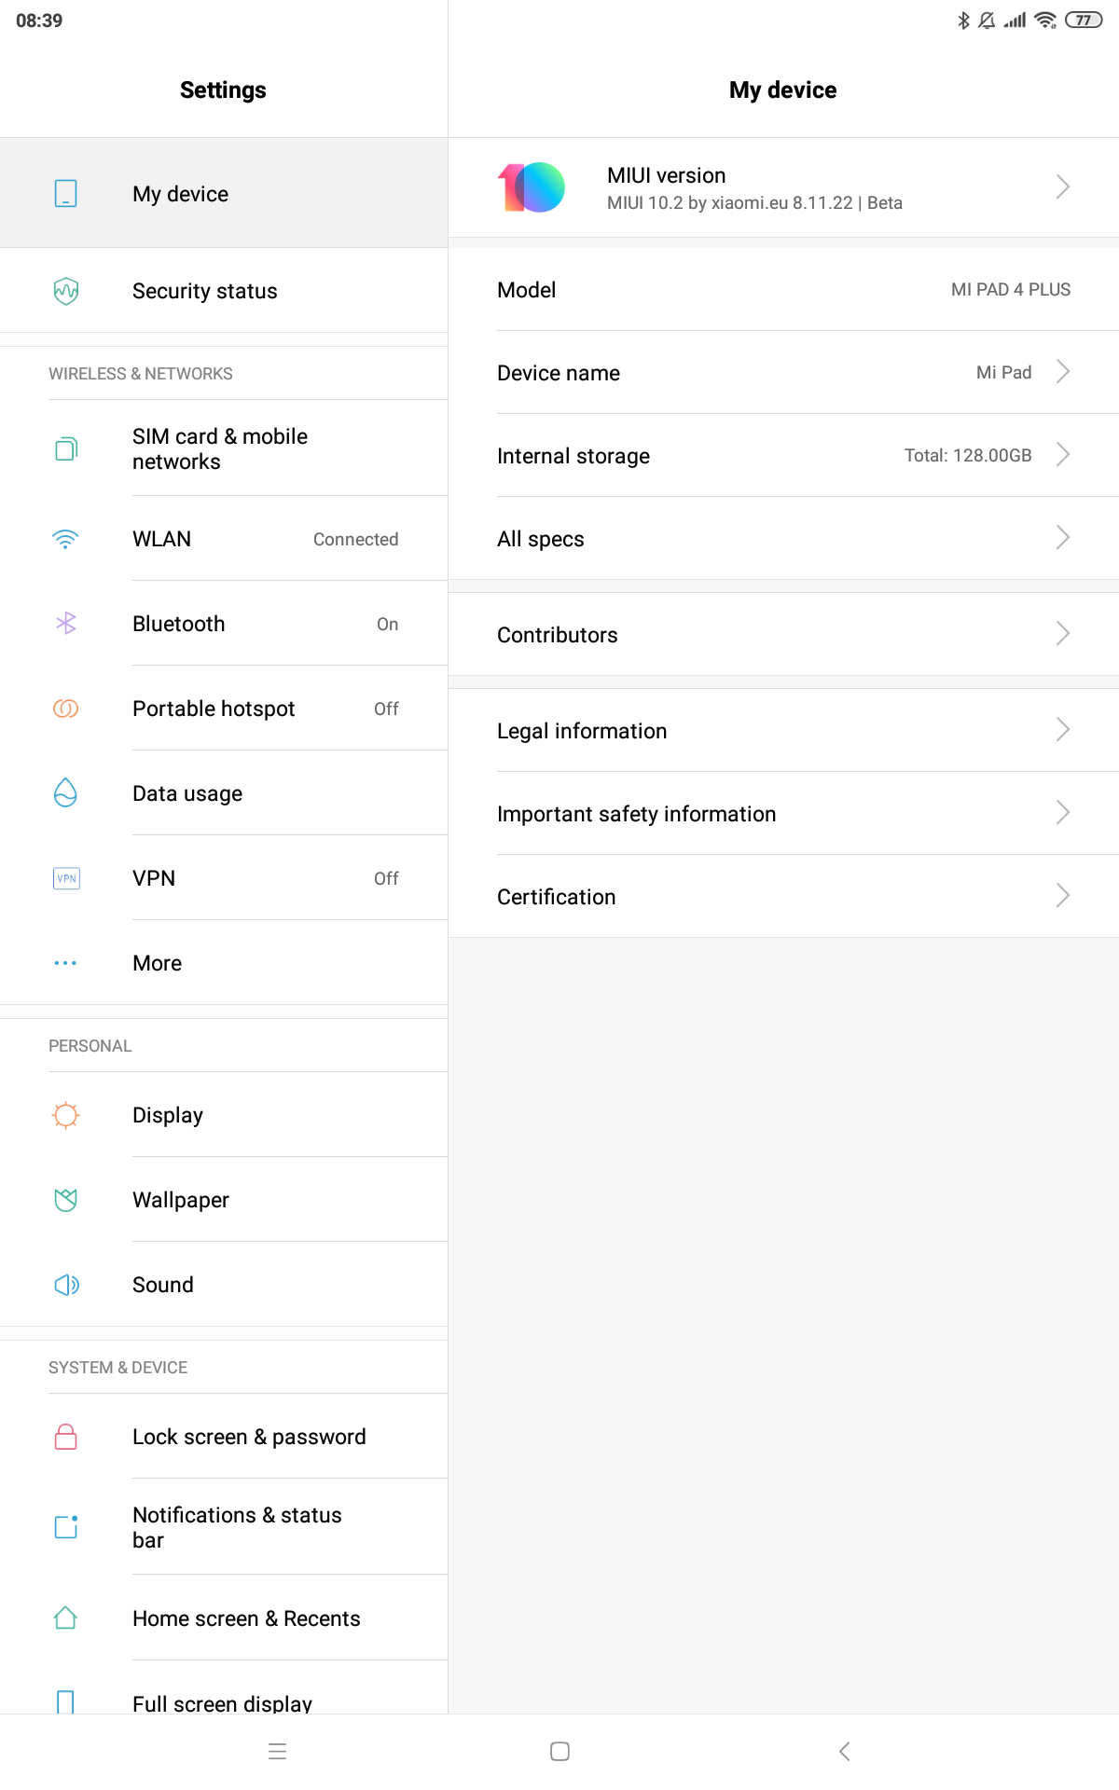
Task: Tap the MIUI 10 logo icon
Action: (x=532, y=187)
